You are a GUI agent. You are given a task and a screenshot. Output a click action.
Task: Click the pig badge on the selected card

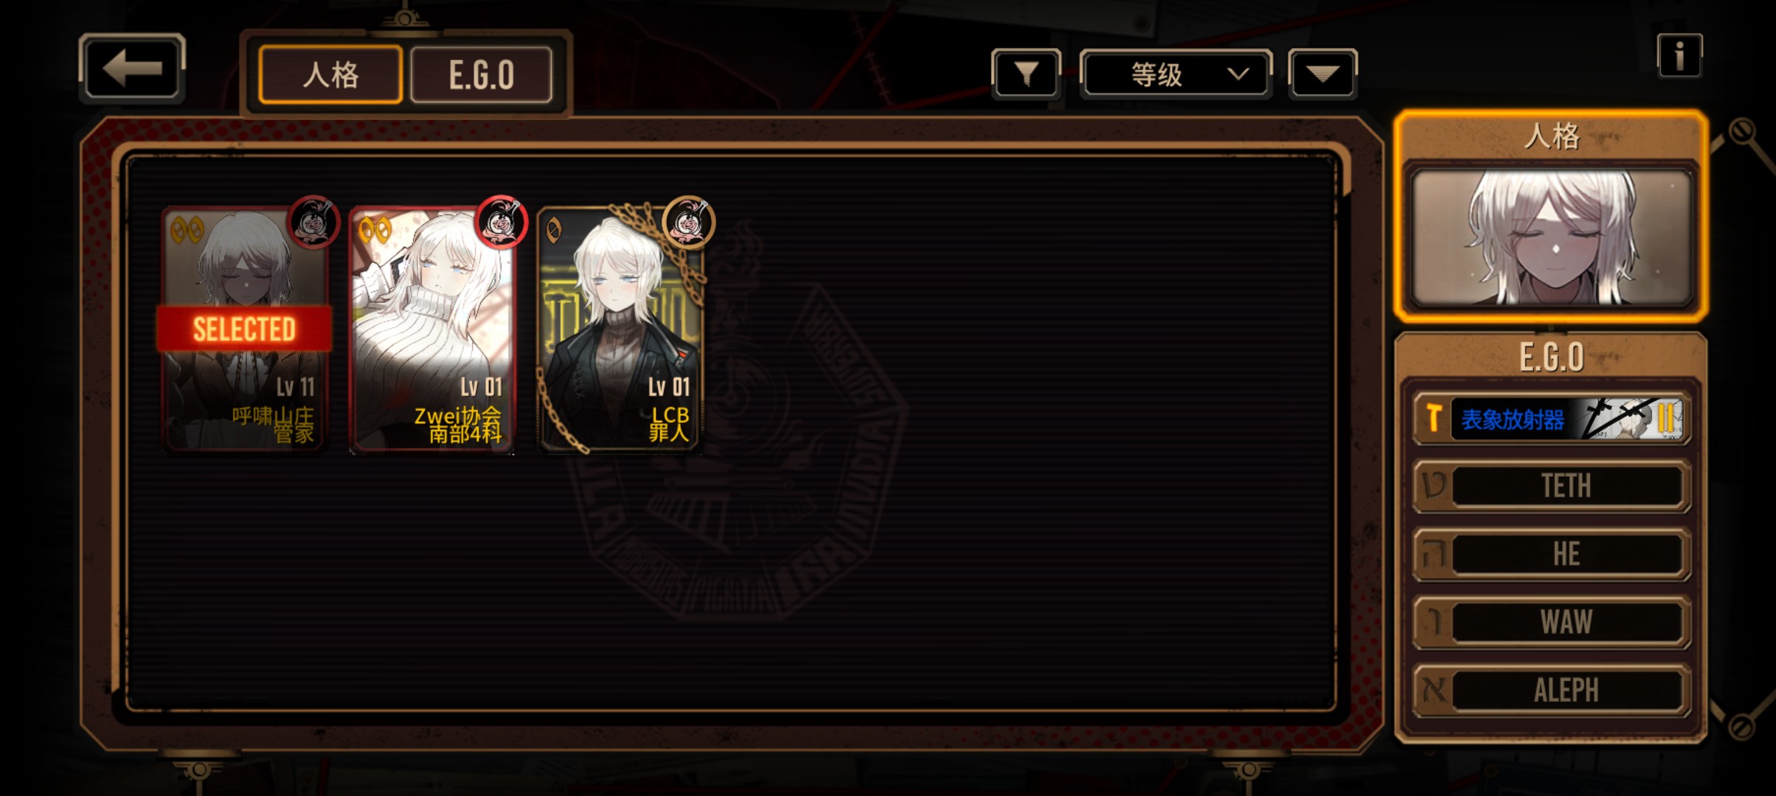[x=313, y=221]
